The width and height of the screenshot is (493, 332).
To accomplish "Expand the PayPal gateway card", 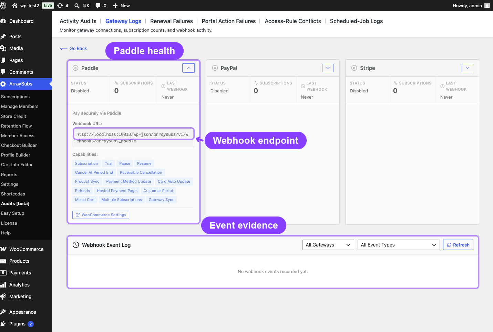I will pos(328,68).
